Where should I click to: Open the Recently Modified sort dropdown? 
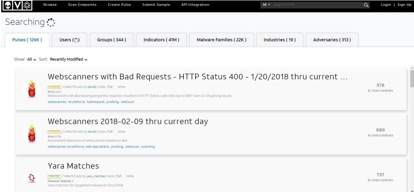click(x=68, y=60)
